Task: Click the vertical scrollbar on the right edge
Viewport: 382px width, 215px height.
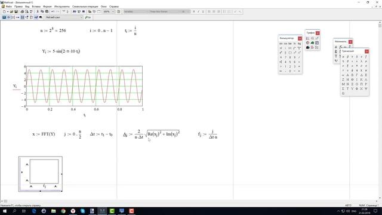Action: point(380,110)
